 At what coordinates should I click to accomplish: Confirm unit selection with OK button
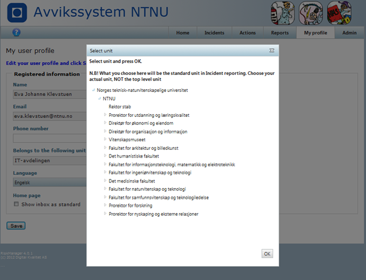[267, 254]
